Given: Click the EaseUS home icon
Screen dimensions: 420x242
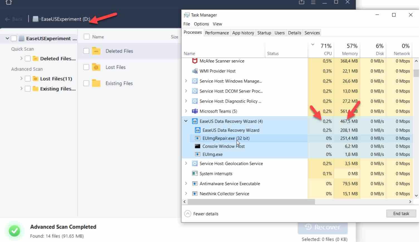Looking at the screenshot, I should pos(9,2).
